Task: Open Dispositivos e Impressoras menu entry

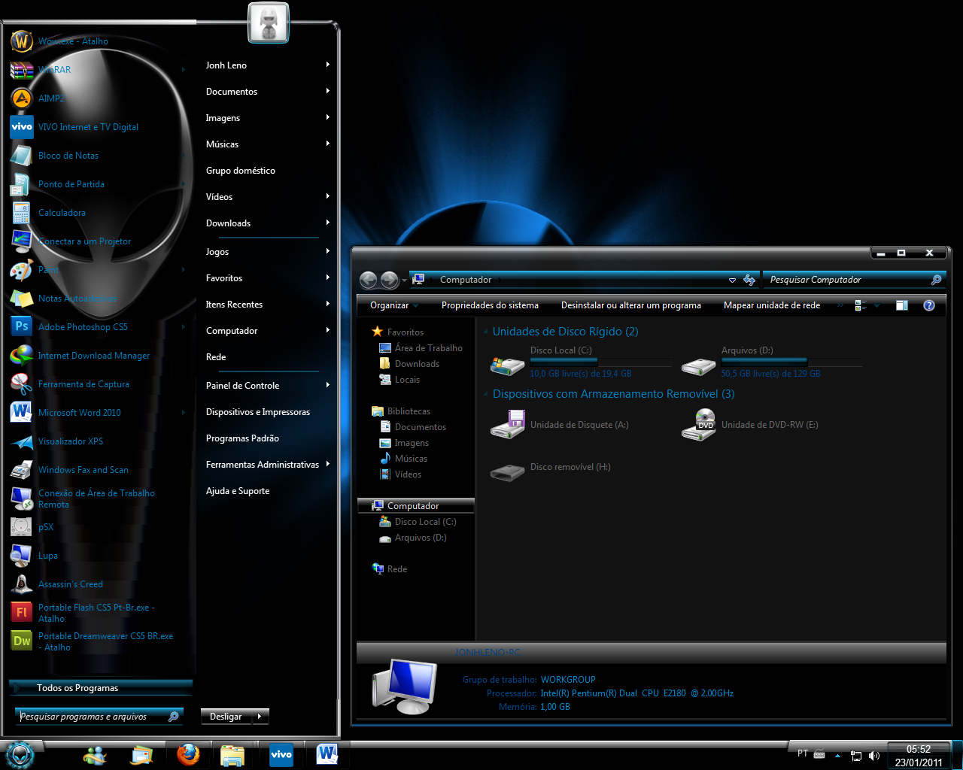Action: [258, 412]
